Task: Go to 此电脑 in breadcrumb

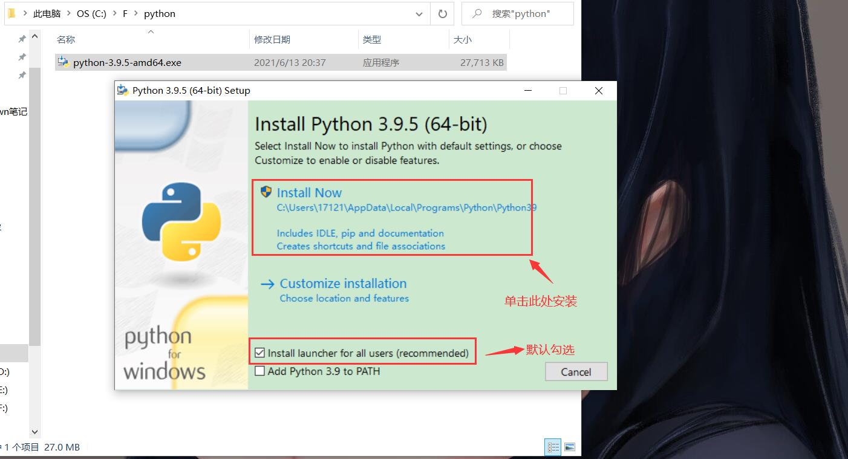Action: (x=47, y=13)
